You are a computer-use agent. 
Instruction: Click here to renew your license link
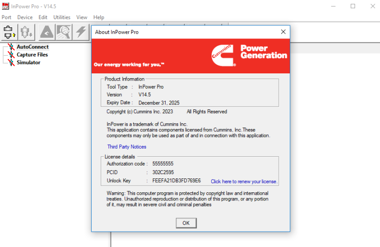click(244, 181)
